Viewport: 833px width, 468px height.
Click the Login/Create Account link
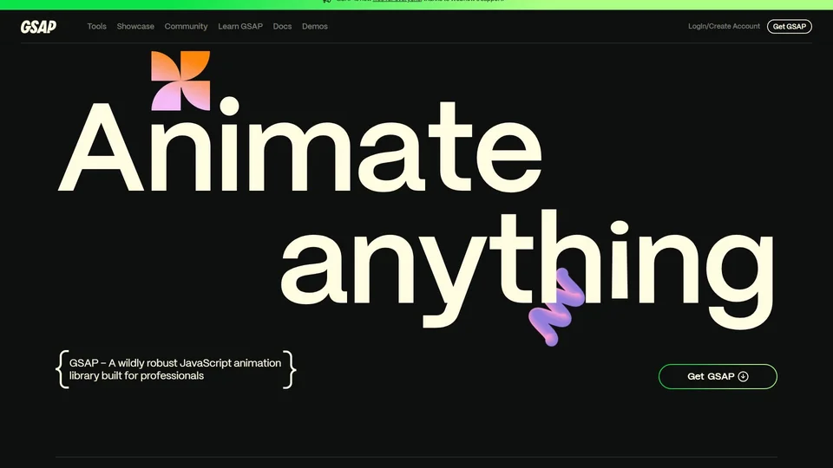pos(724,26)
